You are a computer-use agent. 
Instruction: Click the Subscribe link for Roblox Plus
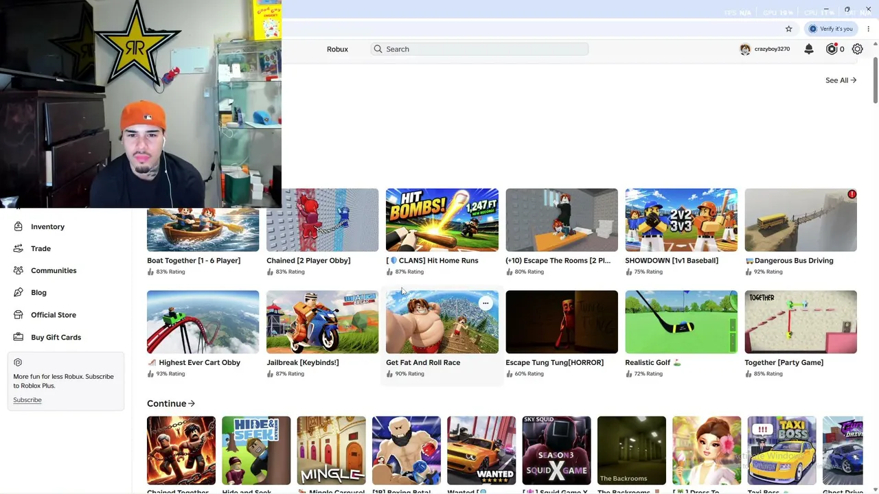click(x=27, y=400)
